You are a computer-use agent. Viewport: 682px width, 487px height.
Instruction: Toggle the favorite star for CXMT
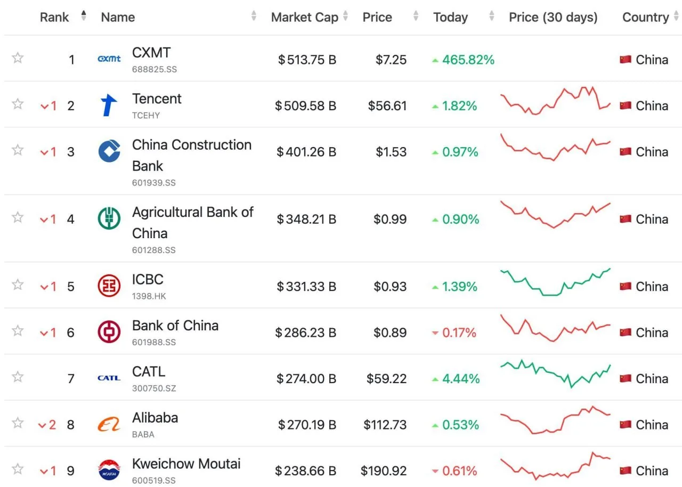18,58
